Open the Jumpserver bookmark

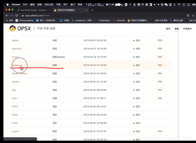click(82, 21)
